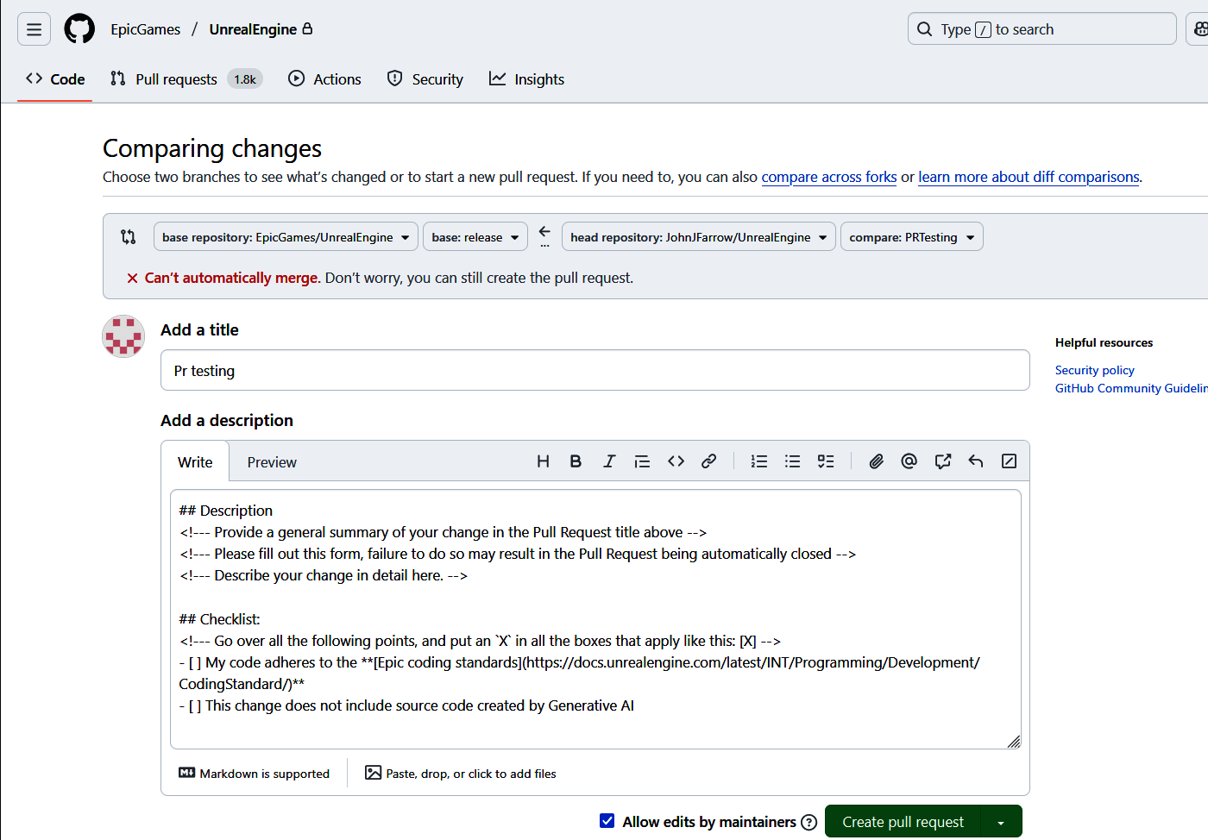Open the base repository dropdown

click(x=286, y=237)
